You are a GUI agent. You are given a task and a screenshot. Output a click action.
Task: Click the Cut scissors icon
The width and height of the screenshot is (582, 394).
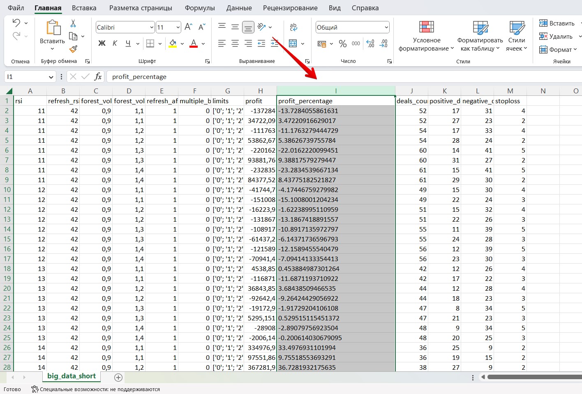[x=73, y=23]
